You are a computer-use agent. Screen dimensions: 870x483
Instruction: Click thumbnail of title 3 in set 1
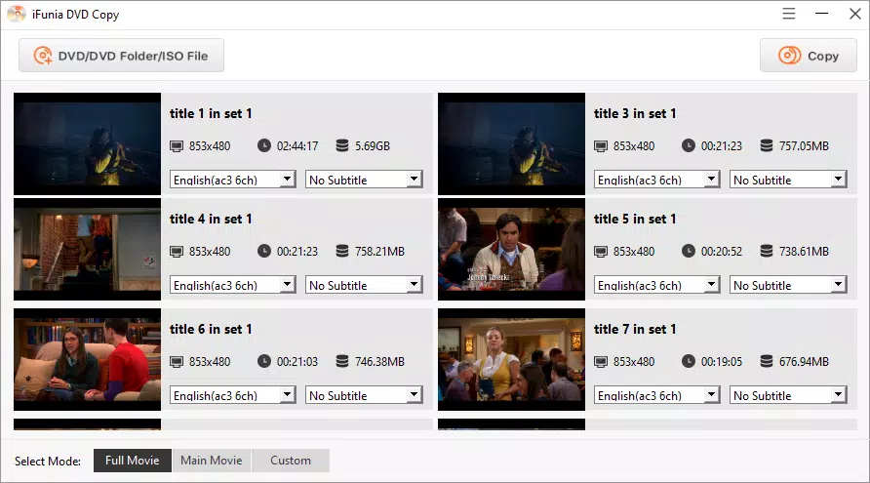[x=512, y=143]
